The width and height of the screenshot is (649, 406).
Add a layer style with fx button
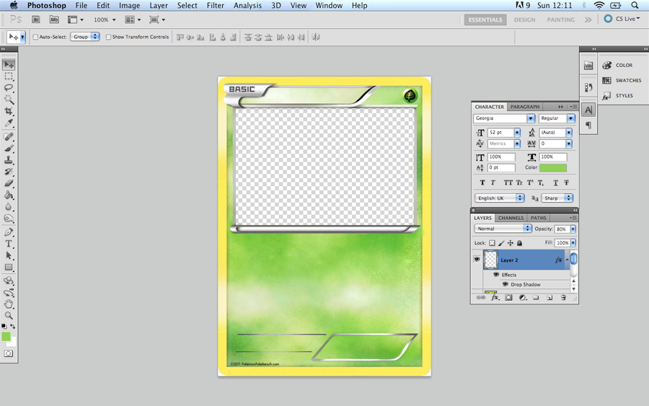point(495,298)
